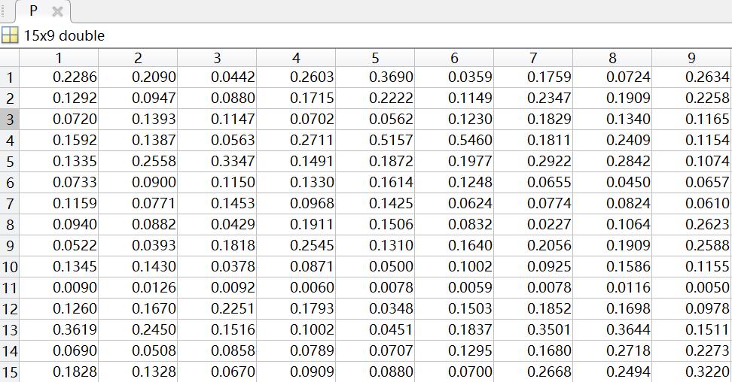Viewport: 732px width, 382px height.
Task: Click cell with value 0.2286
Action: [x=59, y=77]
